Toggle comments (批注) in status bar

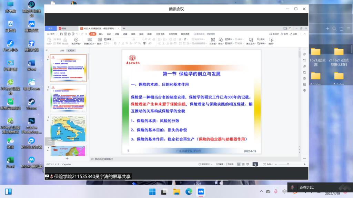(230, 164)
